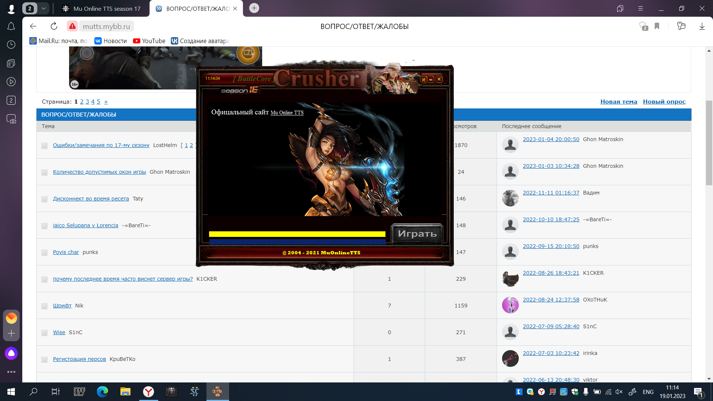The width and height of the screenshot is (713, 401).
Task: Click blue progress bar in launcher
Action: 297,242
